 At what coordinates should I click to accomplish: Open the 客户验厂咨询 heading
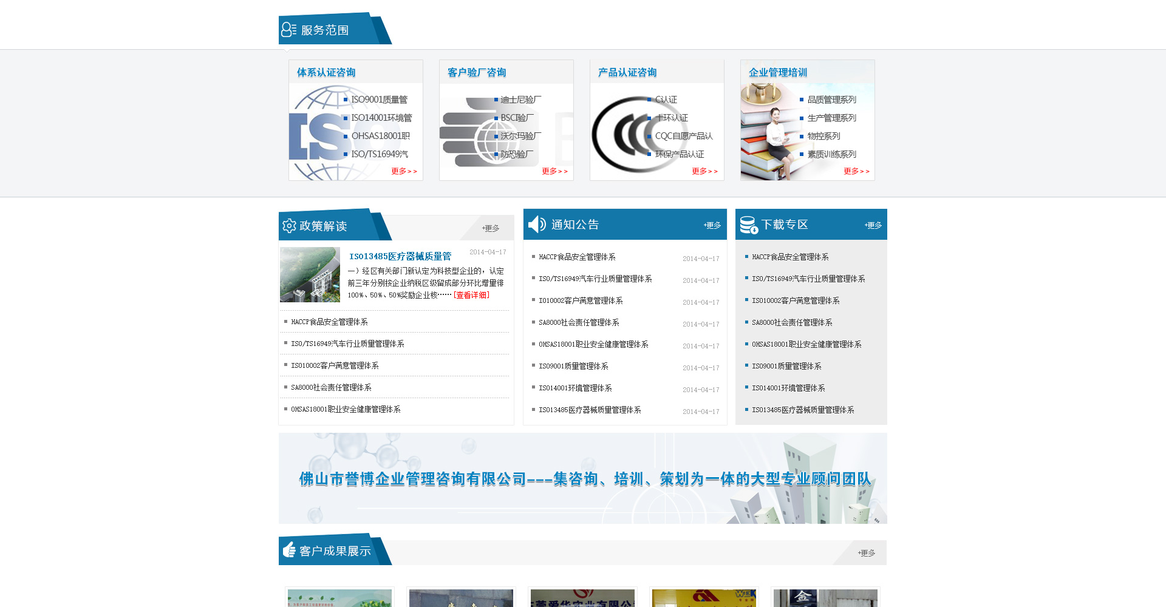(477, 72)
